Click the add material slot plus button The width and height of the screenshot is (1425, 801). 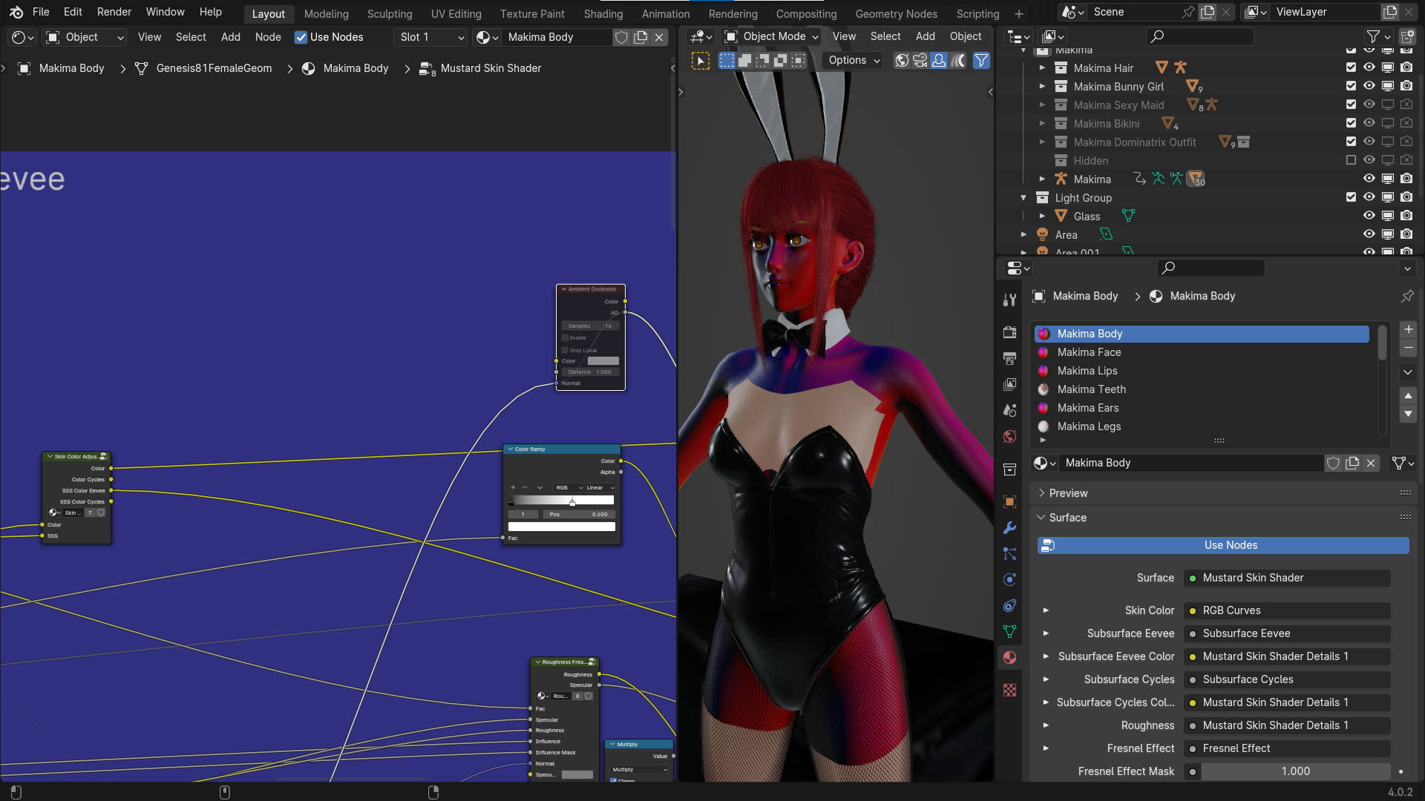[1408, 329]
